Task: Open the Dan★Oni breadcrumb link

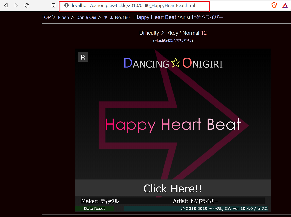Action: pos(86,17)
